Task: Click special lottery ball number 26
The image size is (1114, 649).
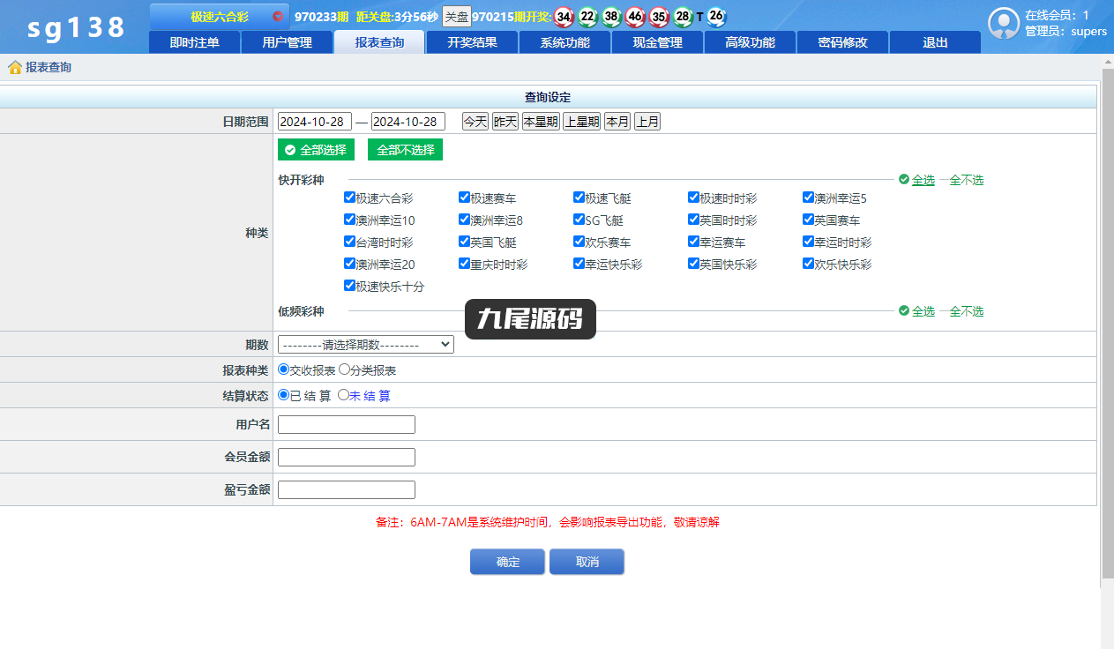Action: pyautogui.click(x=716, y=17)
